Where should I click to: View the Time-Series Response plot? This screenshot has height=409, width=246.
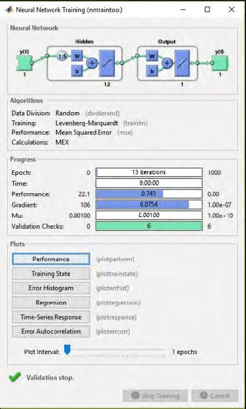click(51, 317)
